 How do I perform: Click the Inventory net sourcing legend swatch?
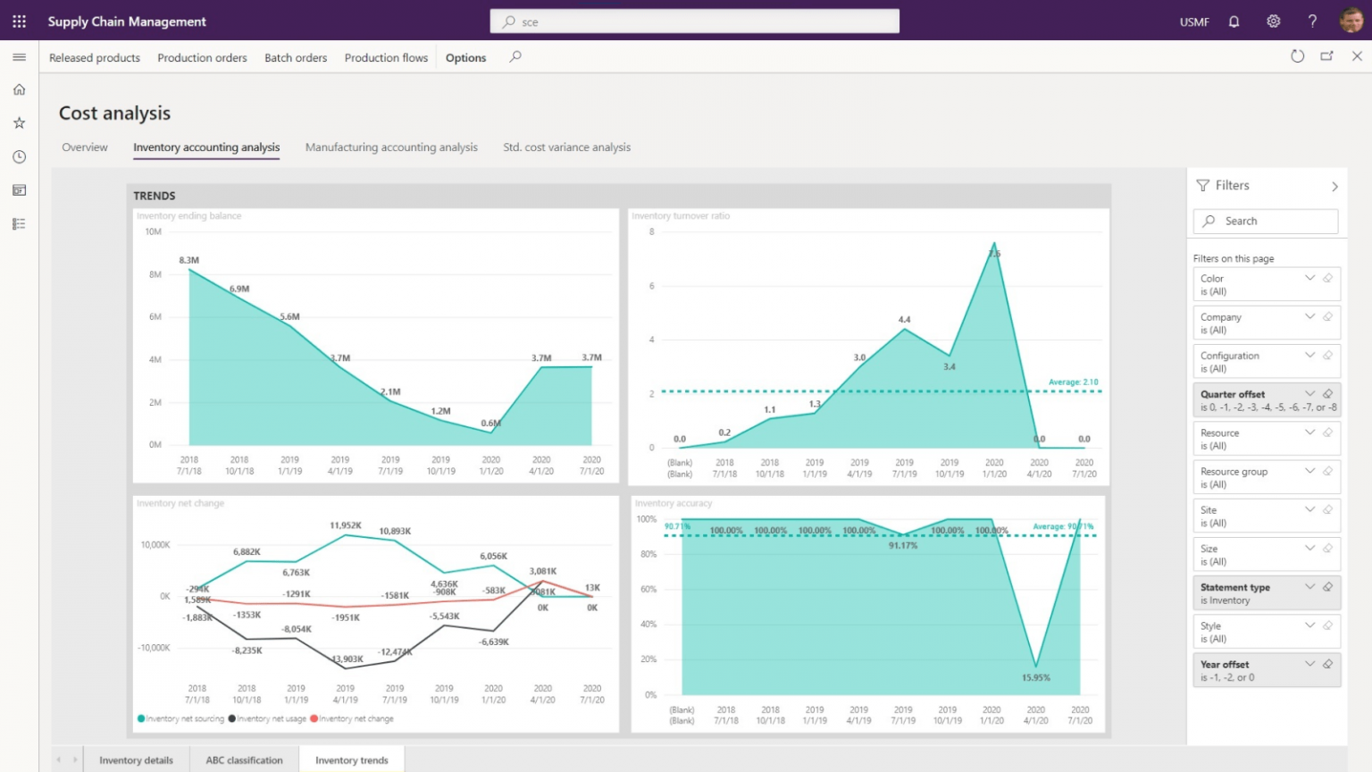141,718
